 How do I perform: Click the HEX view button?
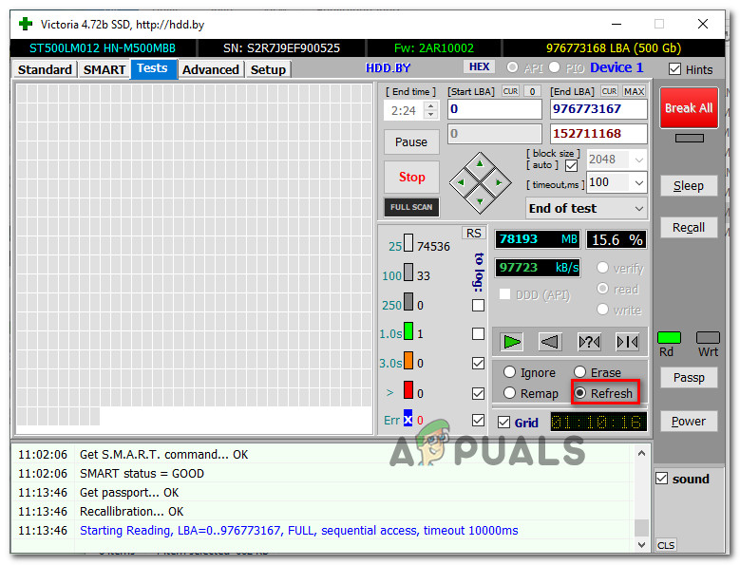click(479, 67)
